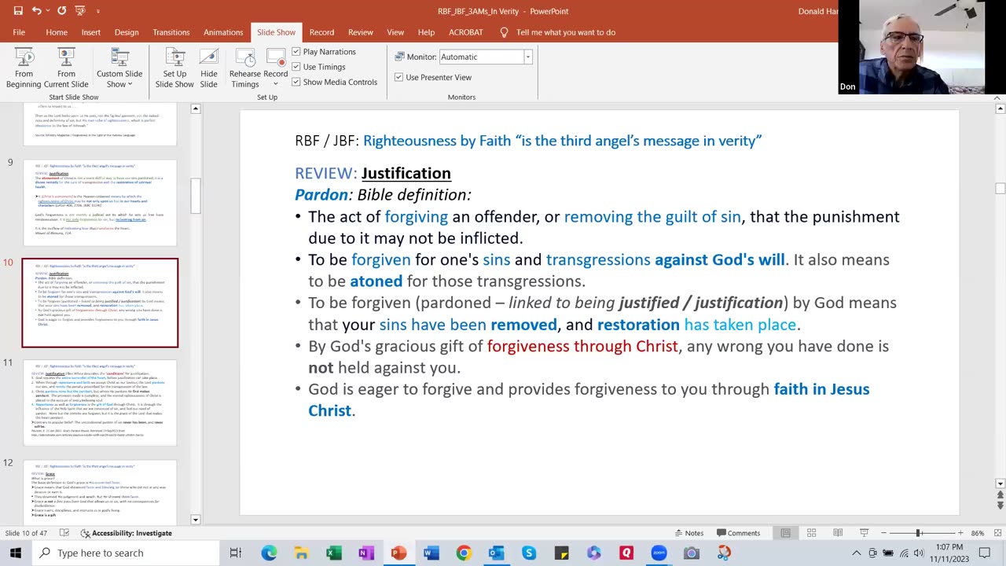The height and width of the screenshot is (566, 1006).
Task: Open the Undo history dropdown arrow
Action: [49, 11]
